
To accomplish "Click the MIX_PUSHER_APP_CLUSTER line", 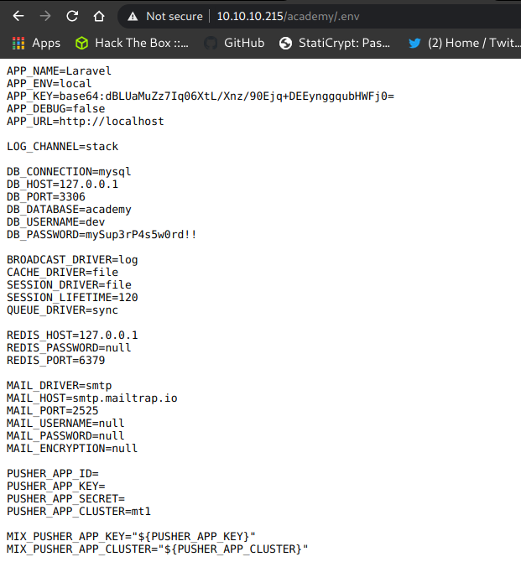I will (x=157, y=549).
